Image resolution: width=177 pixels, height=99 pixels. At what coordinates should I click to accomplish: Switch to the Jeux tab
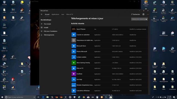tap(63, 14)
